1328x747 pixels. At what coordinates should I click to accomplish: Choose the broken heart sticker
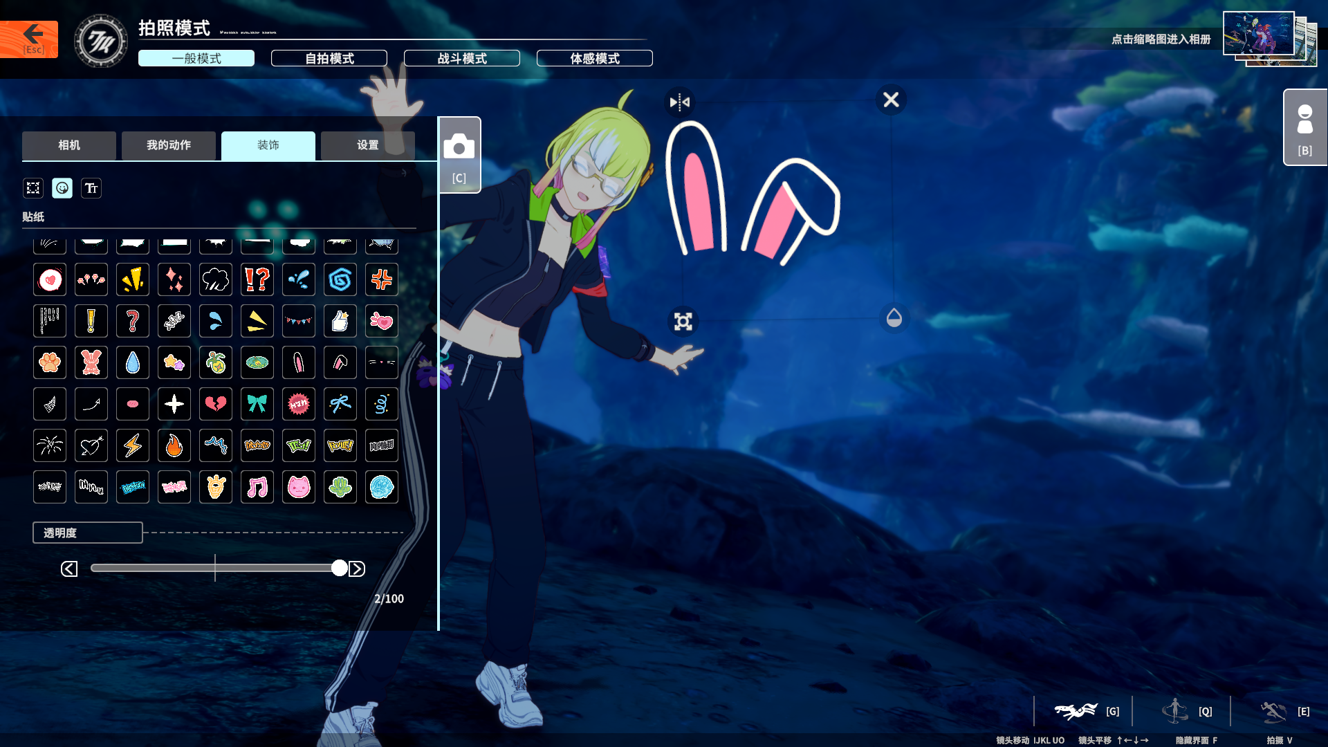click(216, 404)
